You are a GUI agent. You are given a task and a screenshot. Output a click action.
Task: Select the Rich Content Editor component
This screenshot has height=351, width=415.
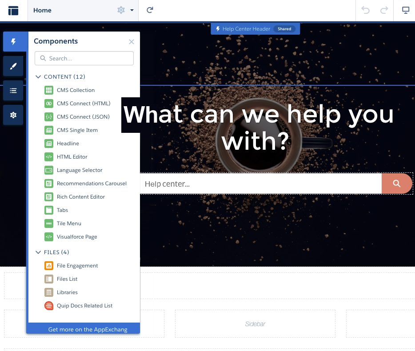tap(80, 197)
